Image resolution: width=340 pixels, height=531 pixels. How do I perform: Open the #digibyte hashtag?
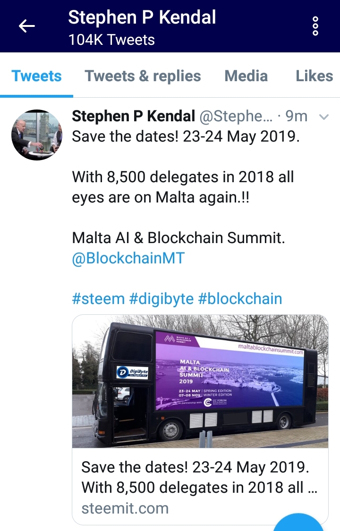point(161,299)
